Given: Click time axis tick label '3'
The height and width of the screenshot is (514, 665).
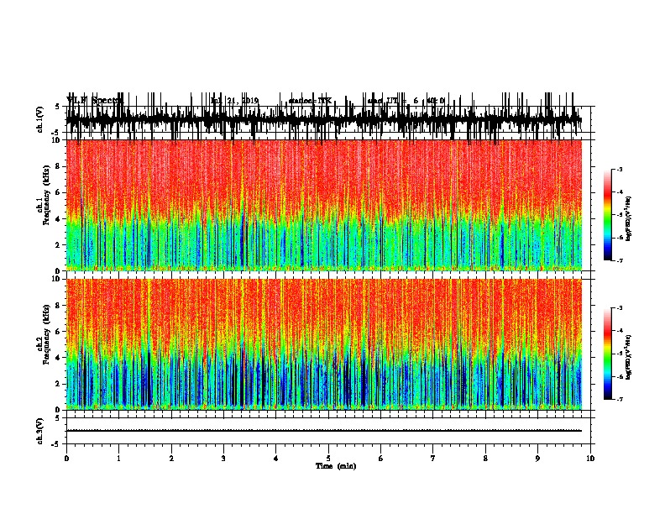Looking at the screenshot, I should tap(223, 459).
